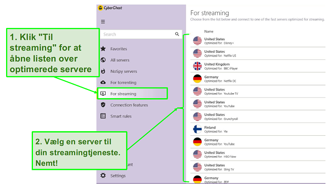Click the German flag for YouTube server
This screenshot has height=184, width=330.
point(197,142)
